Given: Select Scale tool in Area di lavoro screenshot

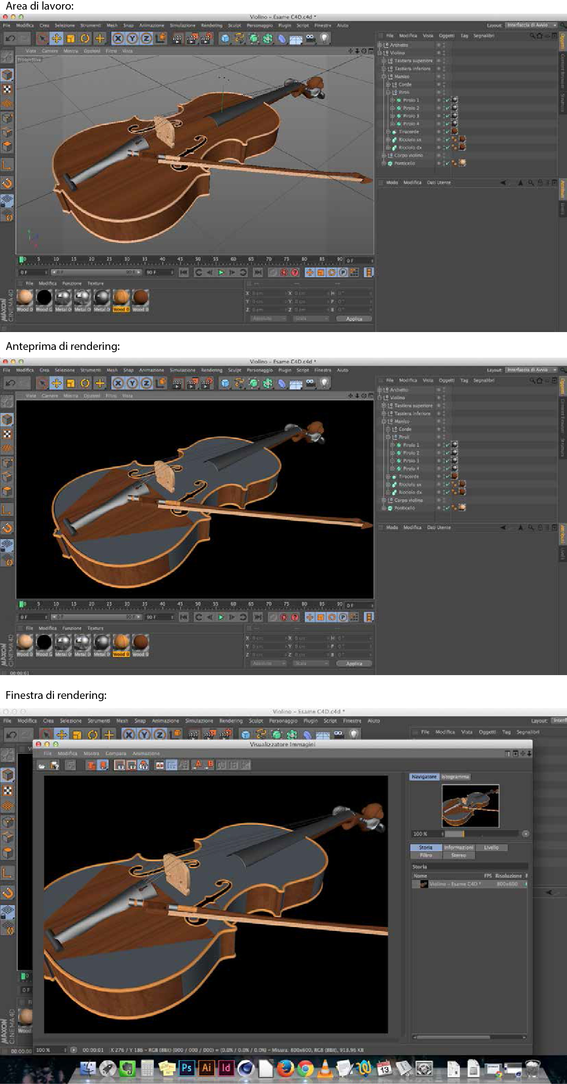Looking at the screenshot, I should click(x=70, y=38).
